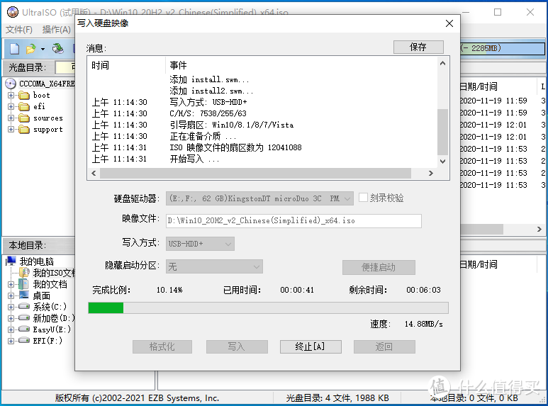
Task: Click the 格式化 button
Action: pyautogui.click(x=162, y=346)
